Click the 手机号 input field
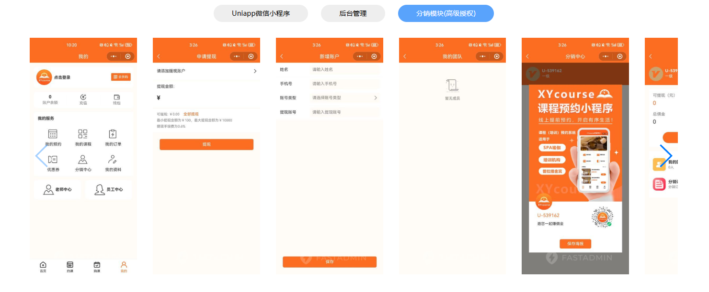The width and height of the screenshot is (709, 292). pos(345,84)
